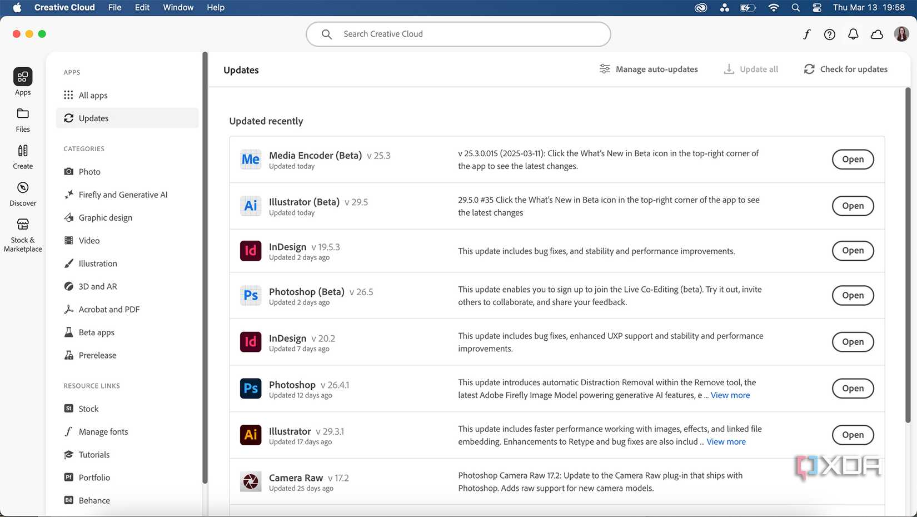917x517 pixels.
Task: Open Illustrator (Beta)
Action: click(x=853, y=206)
